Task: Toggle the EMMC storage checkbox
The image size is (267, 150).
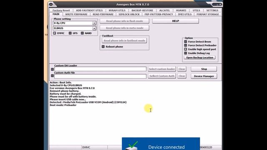Action: pos(55,33)
